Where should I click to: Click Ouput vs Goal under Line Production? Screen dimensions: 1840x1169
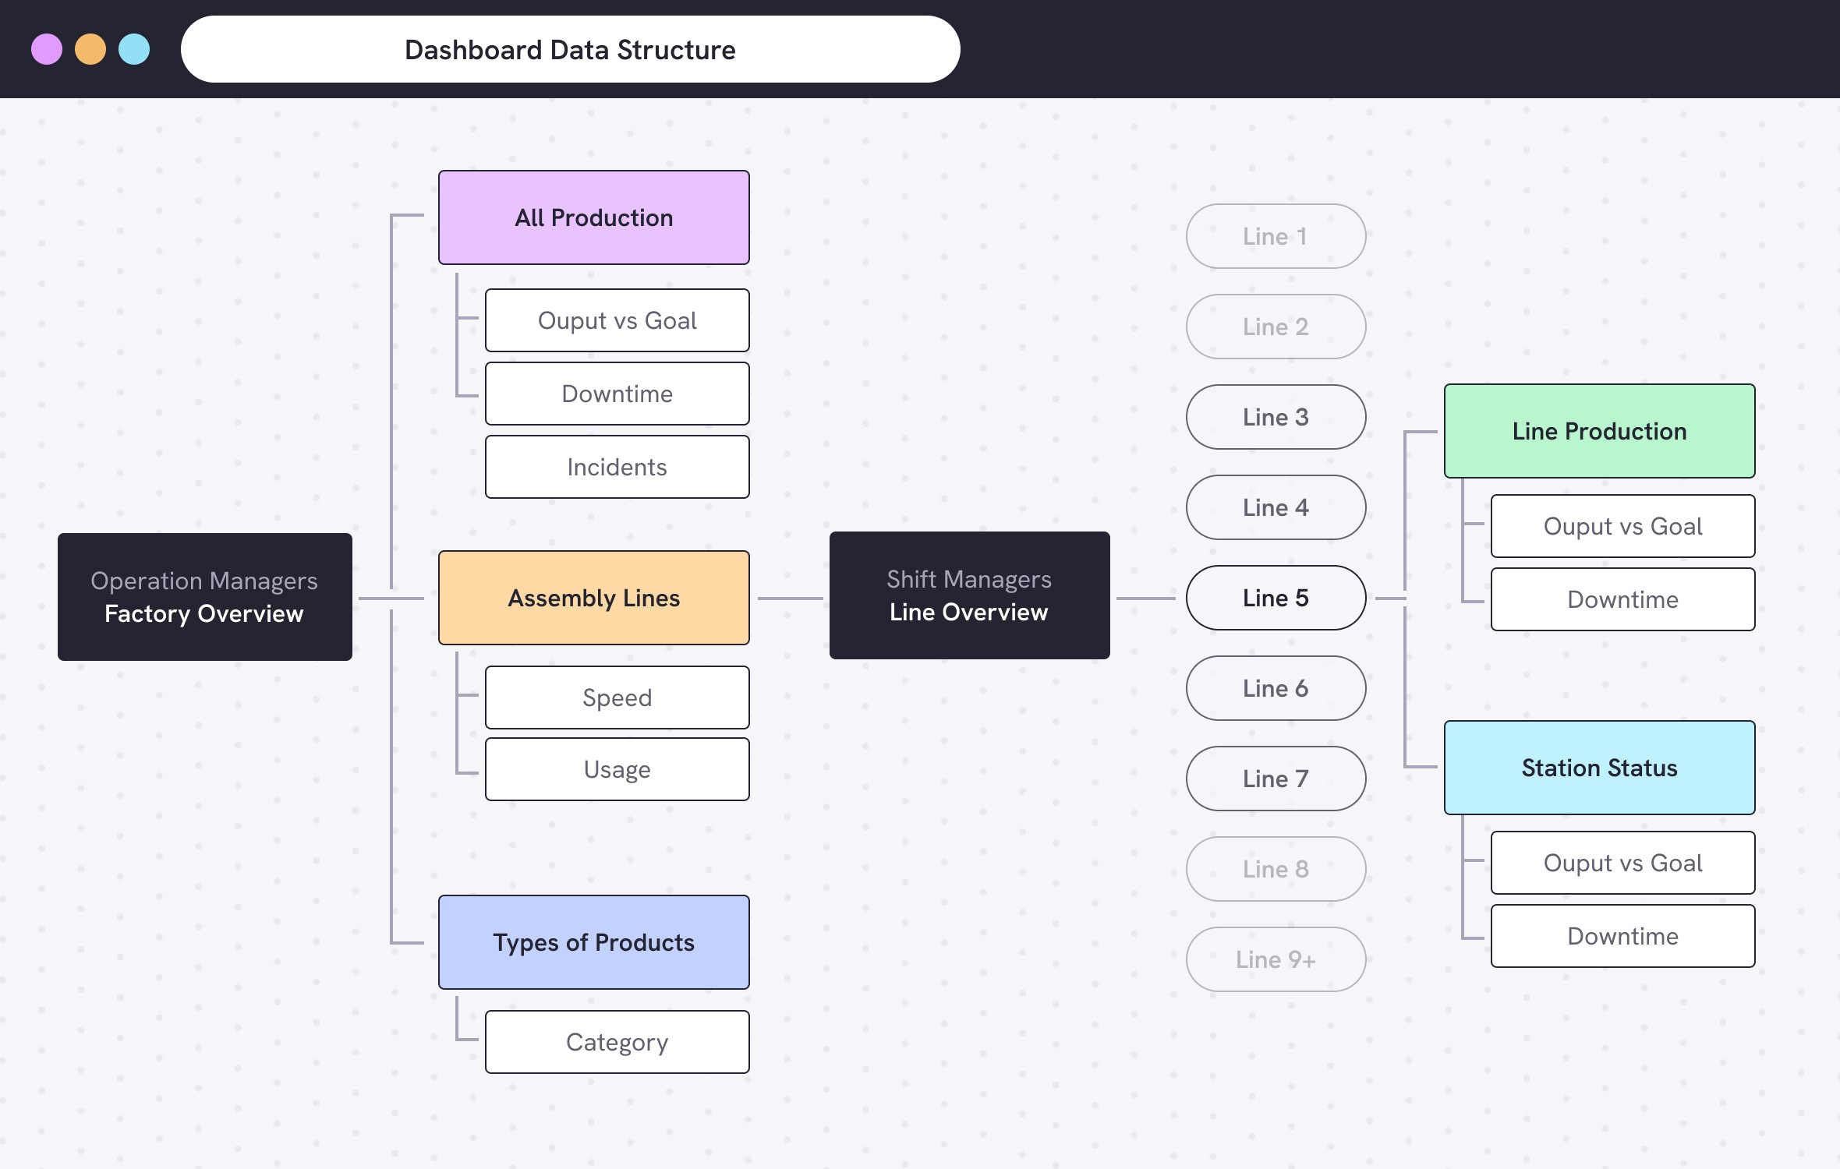1622,526
